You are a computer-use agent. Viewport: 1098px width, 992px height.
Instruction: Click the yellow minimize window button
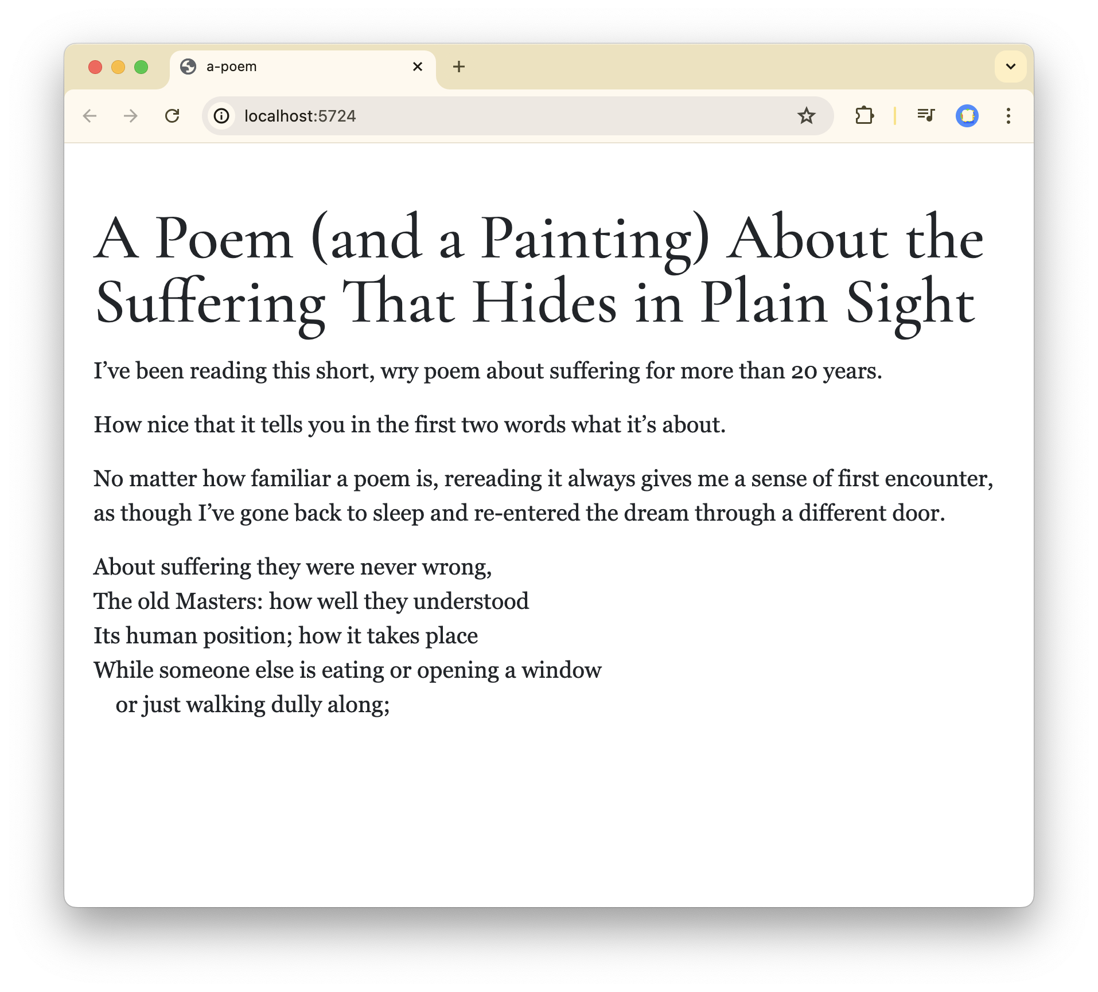click(118, 67)
